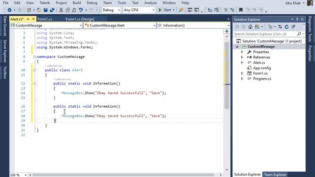Click the Solution Explorer Pending Changes Filter icon
Image resolution: width=315 pixels, height=177 pixels.
click(270, 27)
